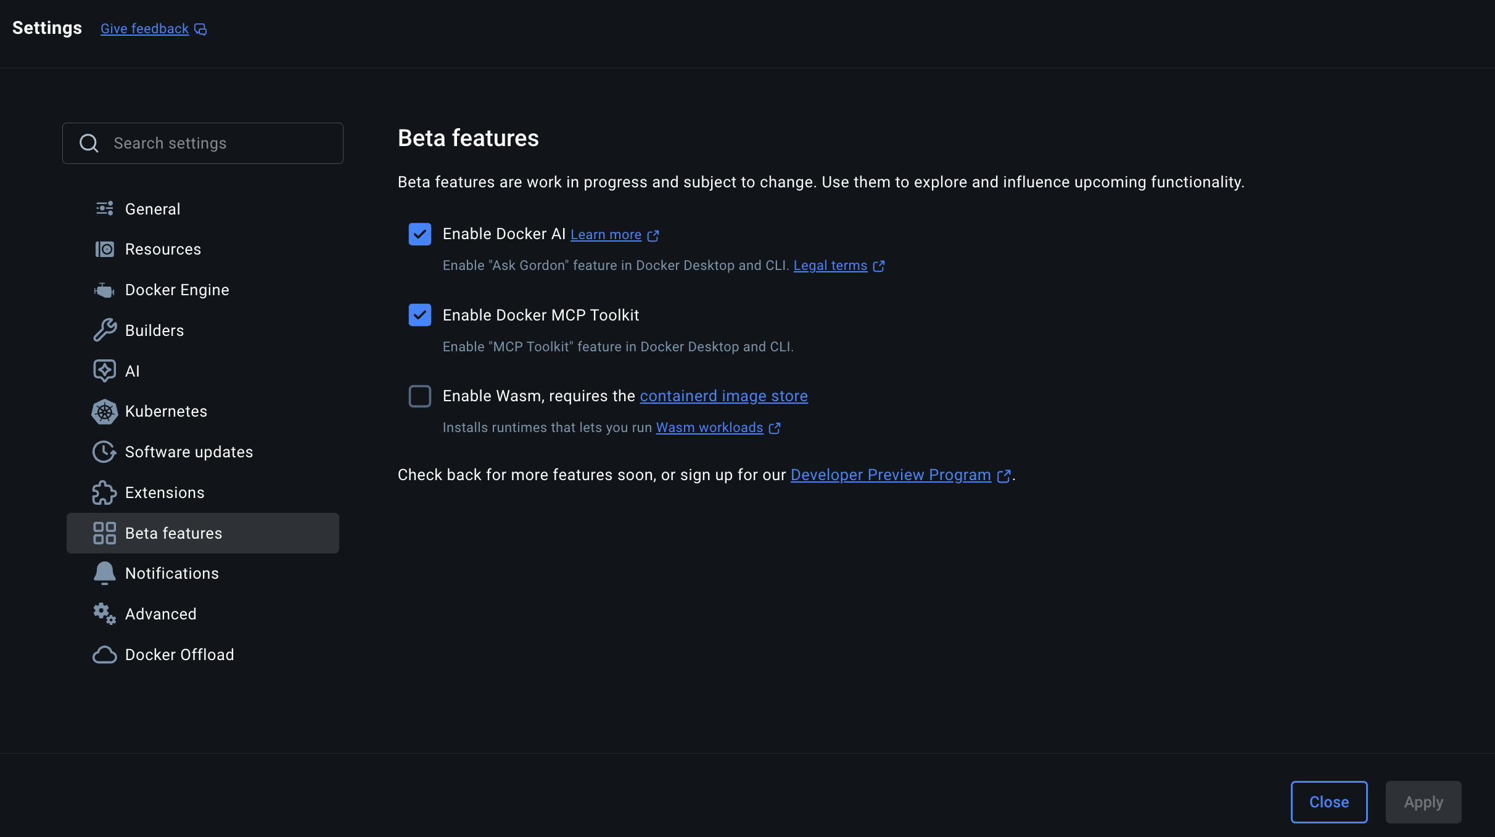1495x837 pixels.
Task: Uncheck the Enable Docker AI checkbox
Action: 420,234
